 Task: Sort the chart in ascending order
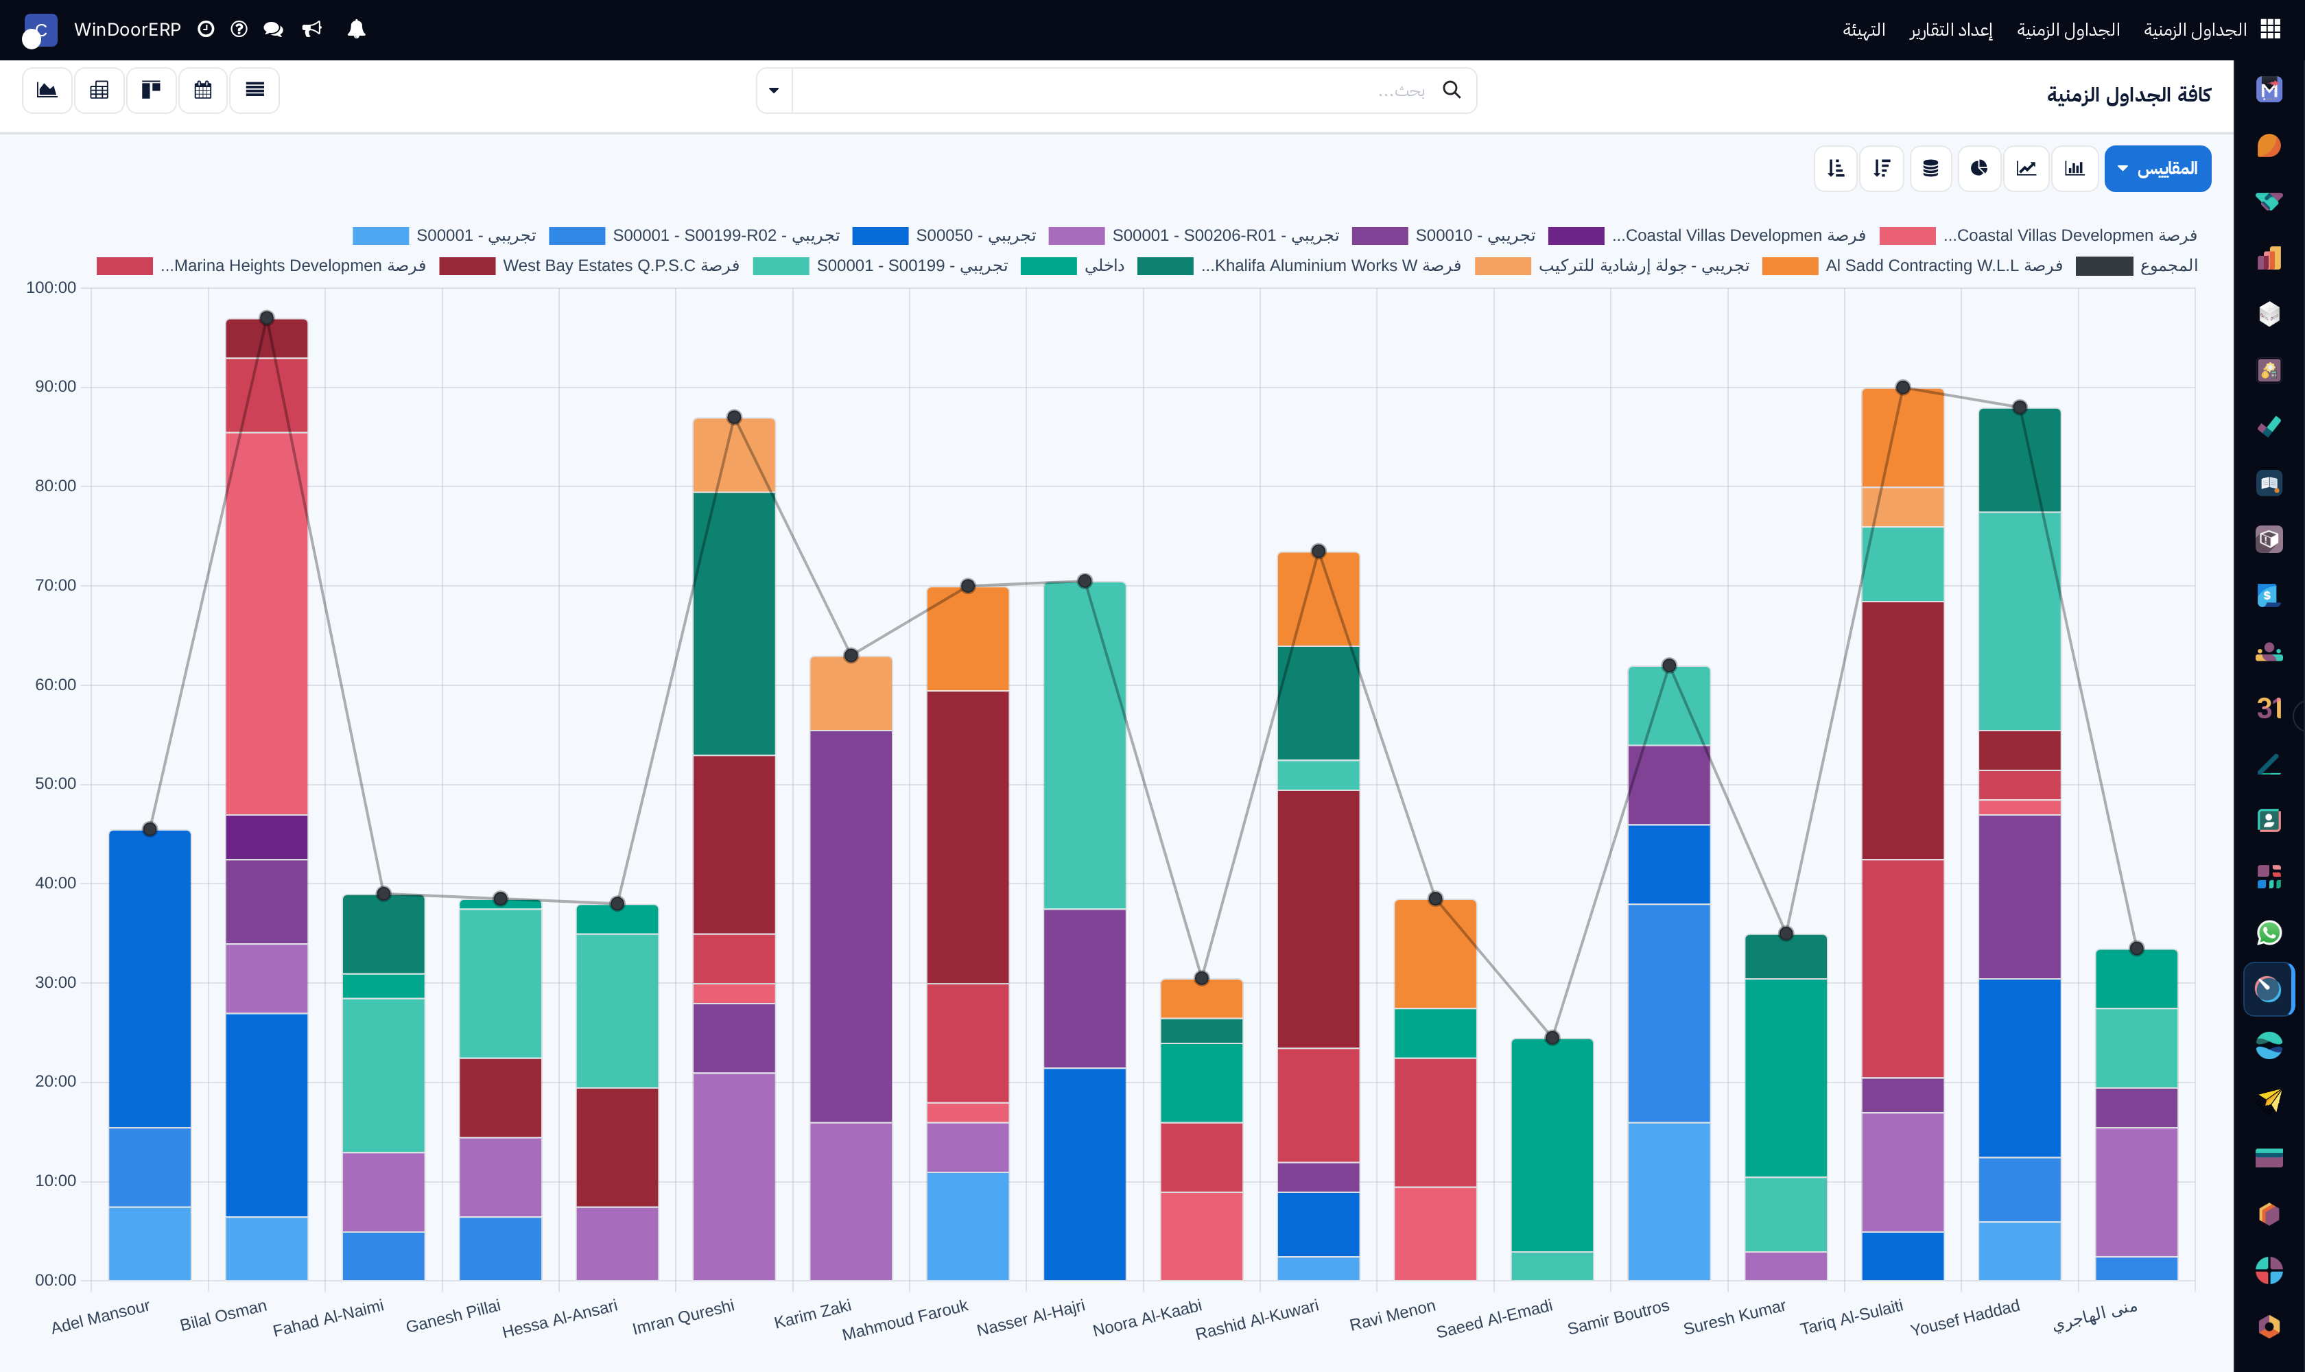point(1835,168)
